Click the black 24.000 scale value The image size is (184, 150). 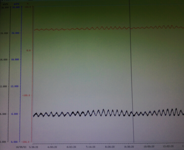[4, 33]
